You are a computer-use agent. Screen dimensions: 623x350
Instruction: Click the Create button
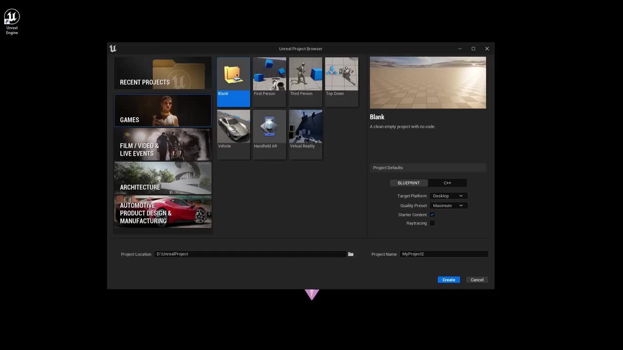click(449, 280)
